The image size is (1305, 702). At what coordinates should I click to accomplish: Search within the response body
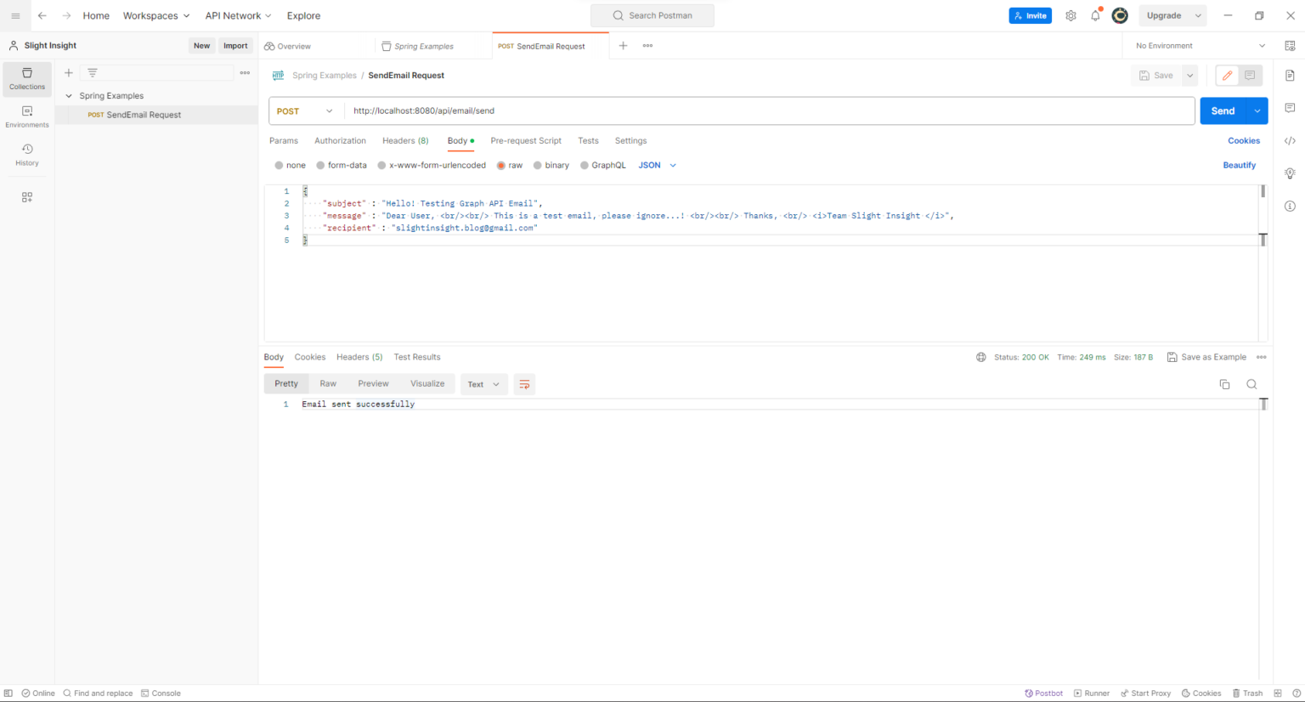click(x=1251, y=384)
